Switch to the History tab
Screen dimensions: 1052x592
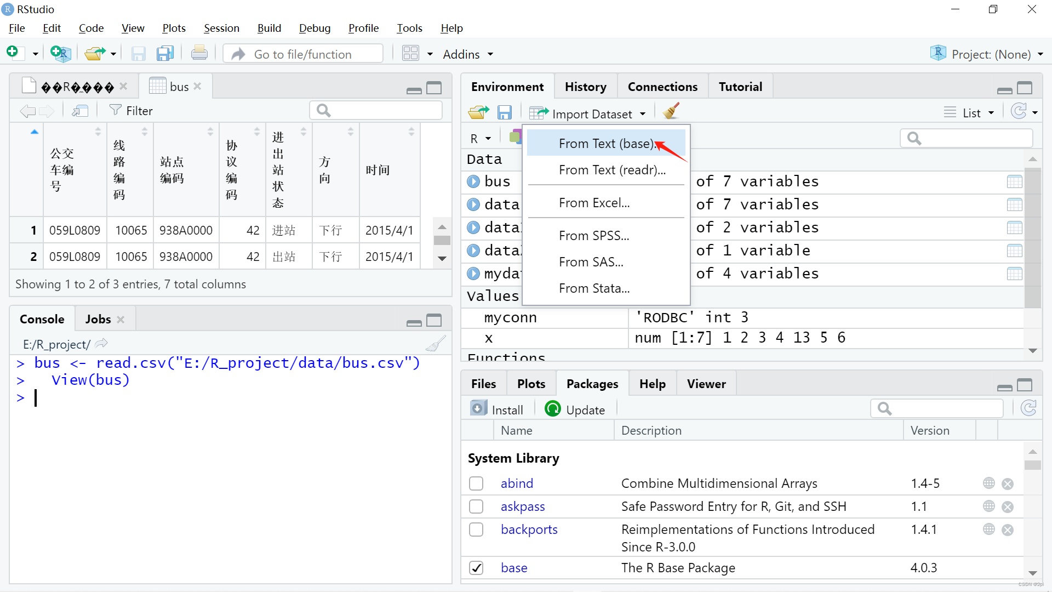click(586, 87)
